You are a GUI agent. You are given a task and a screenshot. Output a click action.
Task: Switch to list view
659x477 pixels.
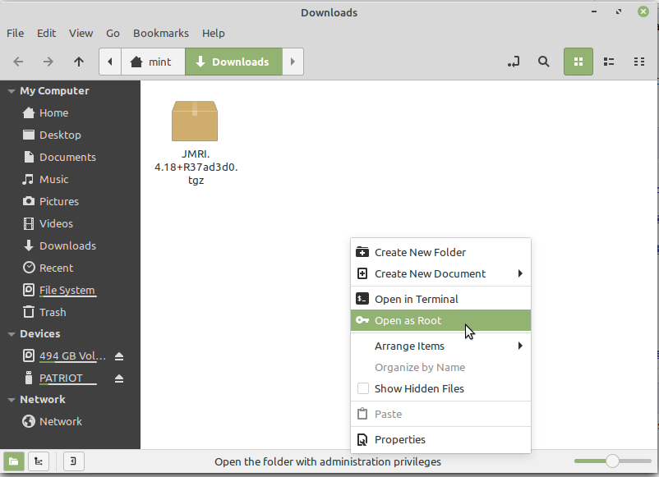point(609,62)
